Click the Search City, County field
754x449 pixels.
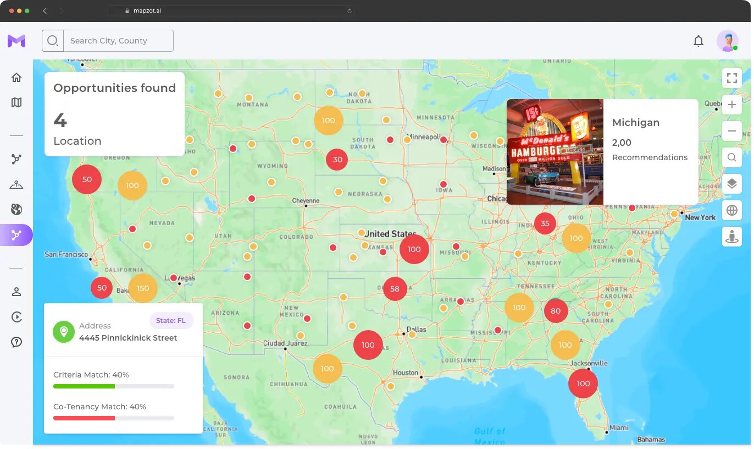point(119,41)
